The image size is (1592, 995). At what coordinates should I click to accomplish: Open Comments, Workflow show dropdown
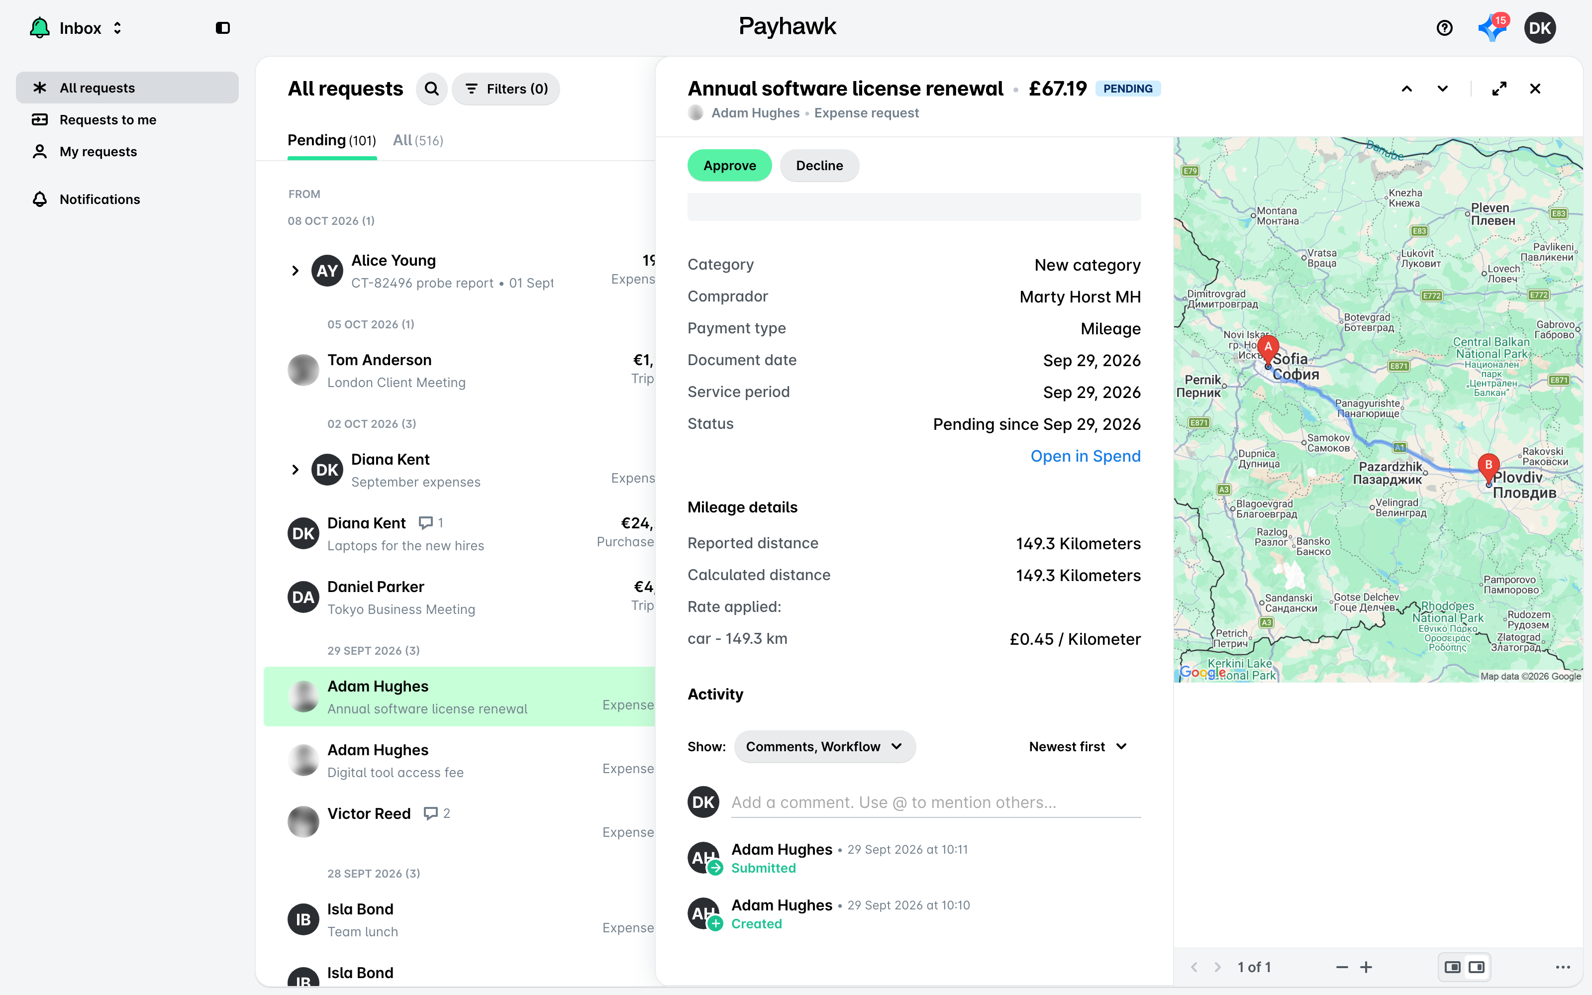point(824,747)
